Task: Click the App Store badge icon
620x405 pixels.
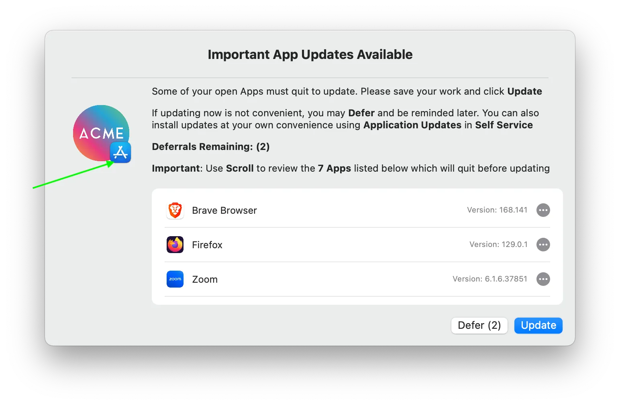Action: click(120, 152)
